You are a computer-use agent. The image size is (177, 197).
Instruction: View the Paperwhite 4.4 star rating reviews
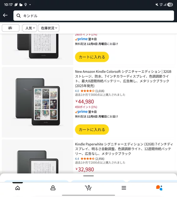click(x=89, y=159)
